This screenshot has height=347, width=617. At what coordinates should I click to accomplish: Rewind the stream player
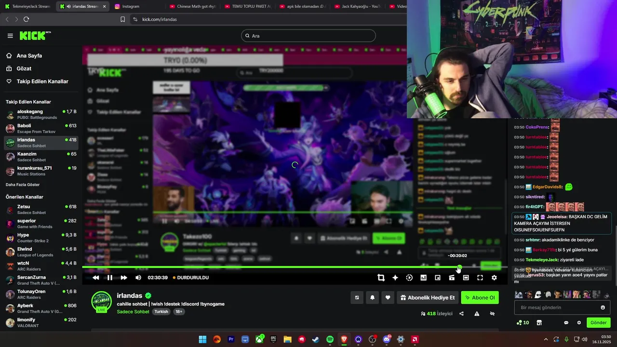click(x=96, y=278)
